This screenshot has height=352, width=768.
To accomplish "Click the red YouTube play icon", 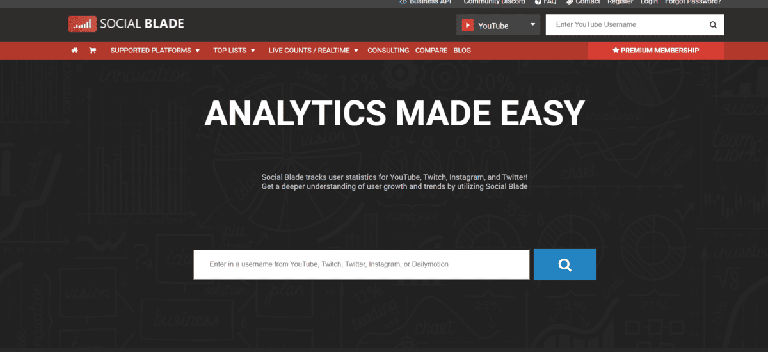I will pyautogui.click(x=468, y=26).
